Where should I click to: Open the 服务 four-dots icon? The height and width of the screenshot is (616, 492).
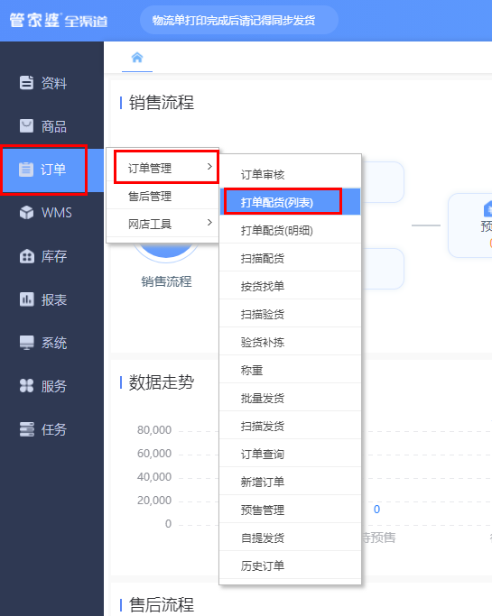click(27, 386)
